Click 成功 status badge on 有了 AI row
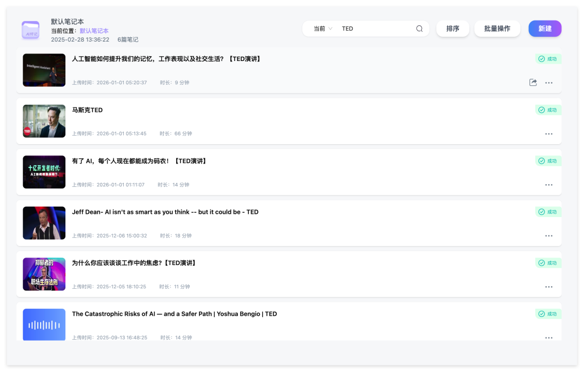 548,161
